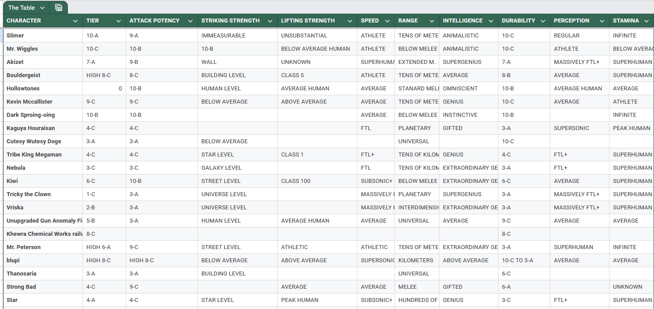Open the PERCEPTION column dropdown
The image size is (654, 309).
point(602,21)
